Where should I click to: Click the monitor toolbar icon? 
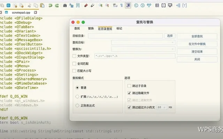pos(170,6)
